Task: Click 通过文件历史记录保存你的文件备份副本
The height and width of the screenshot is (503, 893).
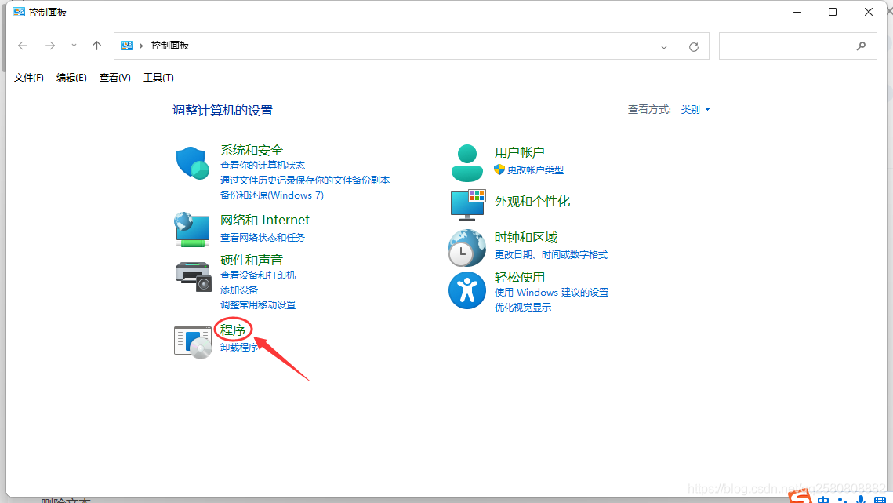Action: [x=305, y=180]
